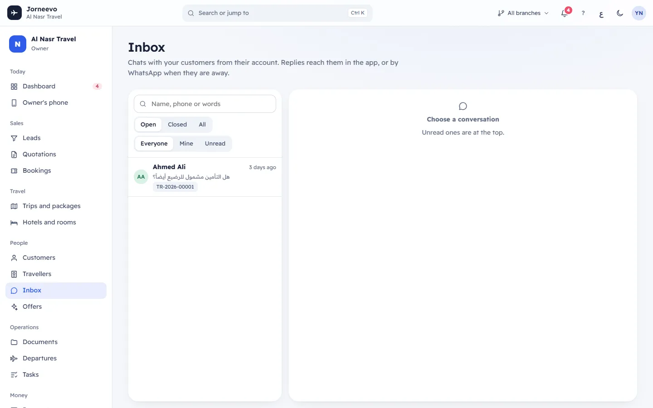
Task: Click the Search or jump to field
Action: [x=277, y=13]
